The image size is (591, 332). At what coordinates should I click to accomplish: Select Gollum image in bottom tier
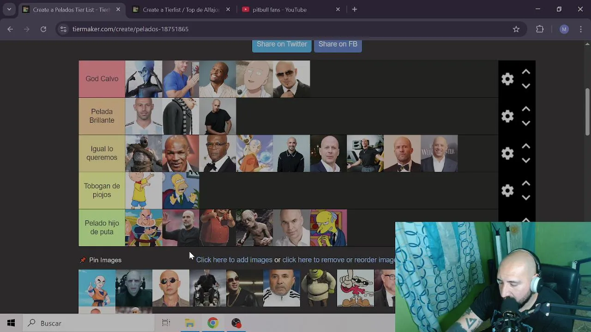coord(254,228)
